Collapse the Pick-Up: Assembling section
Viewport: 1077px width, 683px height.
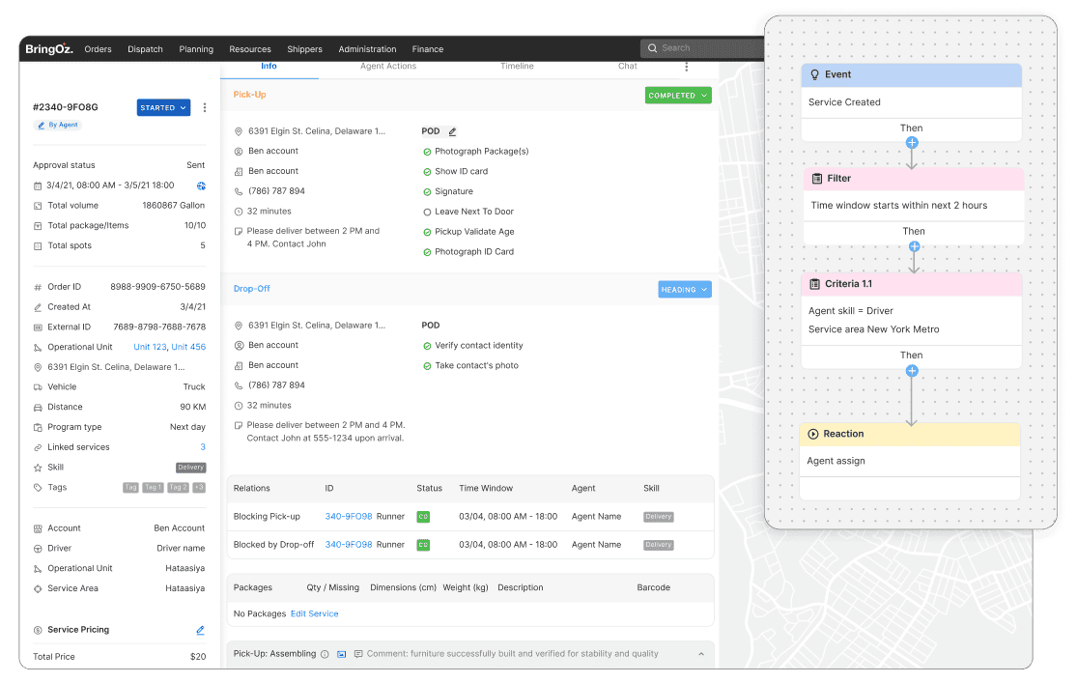(701, 655)
